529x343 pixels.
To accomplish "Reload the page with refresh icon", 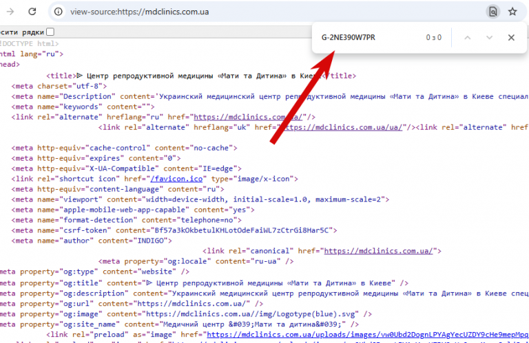I will (x=32, y=12).
